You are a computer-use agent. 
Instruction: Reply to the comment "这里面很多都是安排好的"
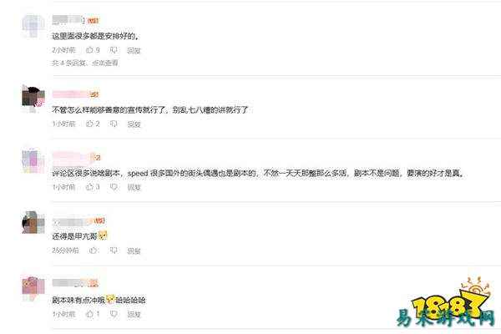(x=134, y=50)
